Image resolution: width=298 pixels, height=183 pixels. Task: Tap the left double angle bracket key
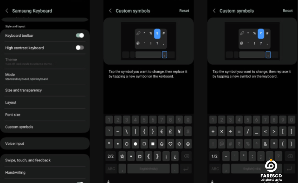(x=149, y=156)
